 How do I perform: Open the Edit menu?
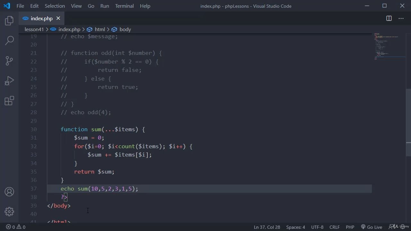click(x=34, y=6)
